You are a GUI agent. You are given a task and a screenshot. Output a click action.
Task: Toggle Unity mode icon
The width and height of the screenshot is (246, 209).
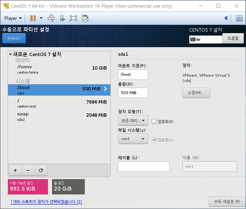(x=85, y=18)
